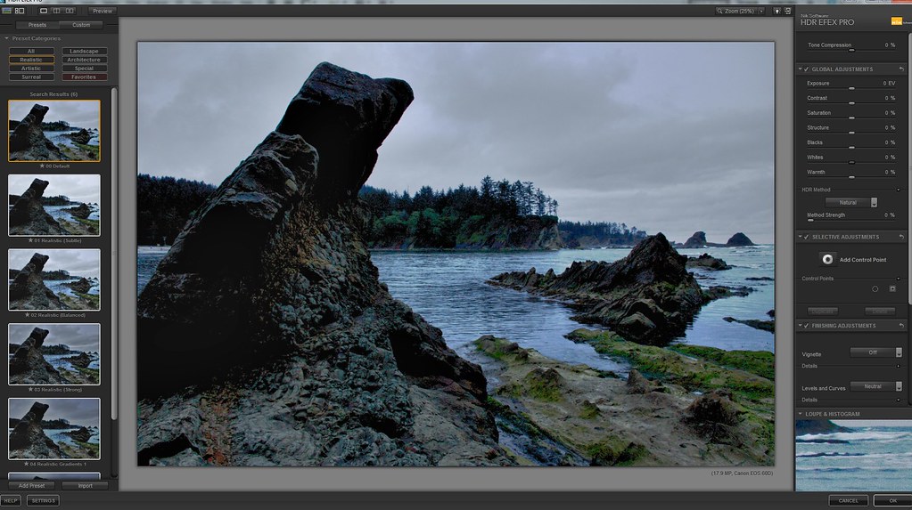Expand Vignette Details
The image size is (912, 510).
click(x=898, y=366)
